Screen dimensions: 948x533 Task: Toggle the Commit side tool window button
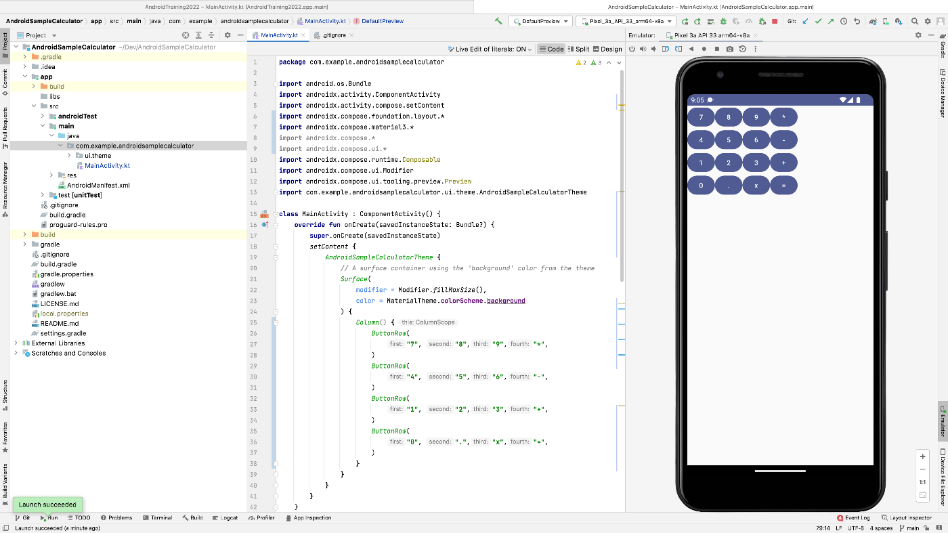5,82
